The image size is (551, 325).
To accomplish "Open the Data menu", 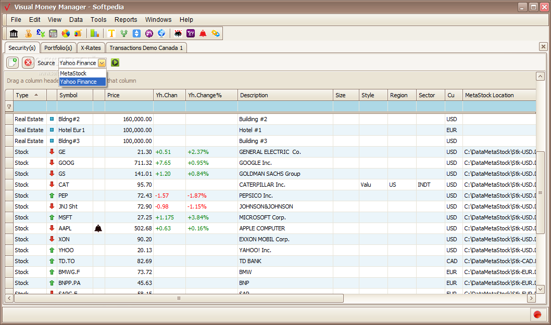I will coord(76,20).
